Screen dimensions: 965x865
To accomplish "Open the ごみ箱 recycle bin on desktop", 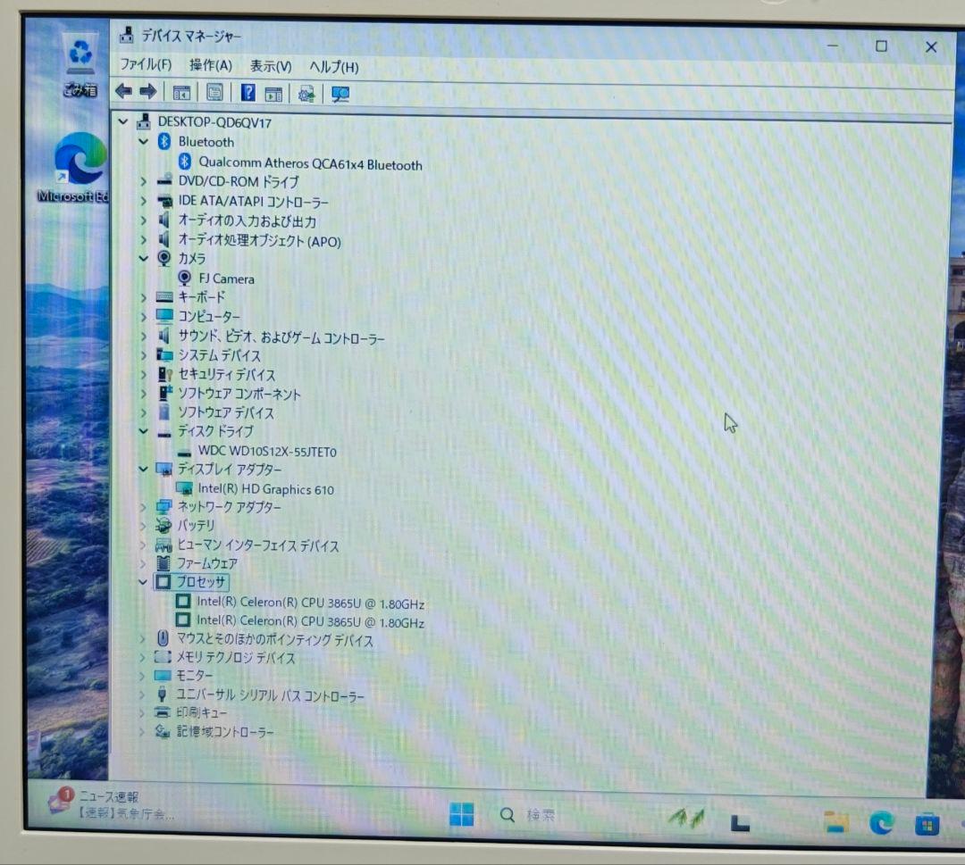I will click(80, 64).
